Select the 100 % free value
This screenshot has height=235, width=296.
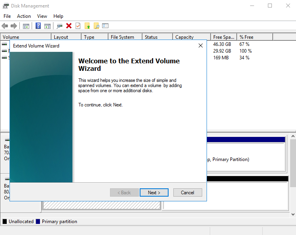pyautogui.click(x=246, y=51)
